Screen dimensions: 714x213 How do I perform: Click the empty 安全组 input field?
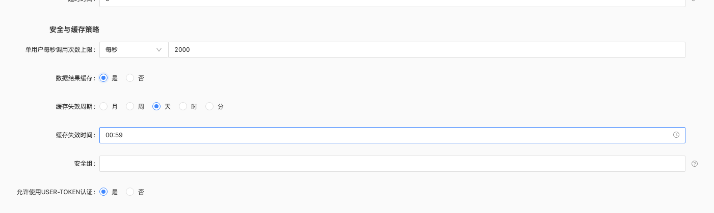click(x=392, y=164)
